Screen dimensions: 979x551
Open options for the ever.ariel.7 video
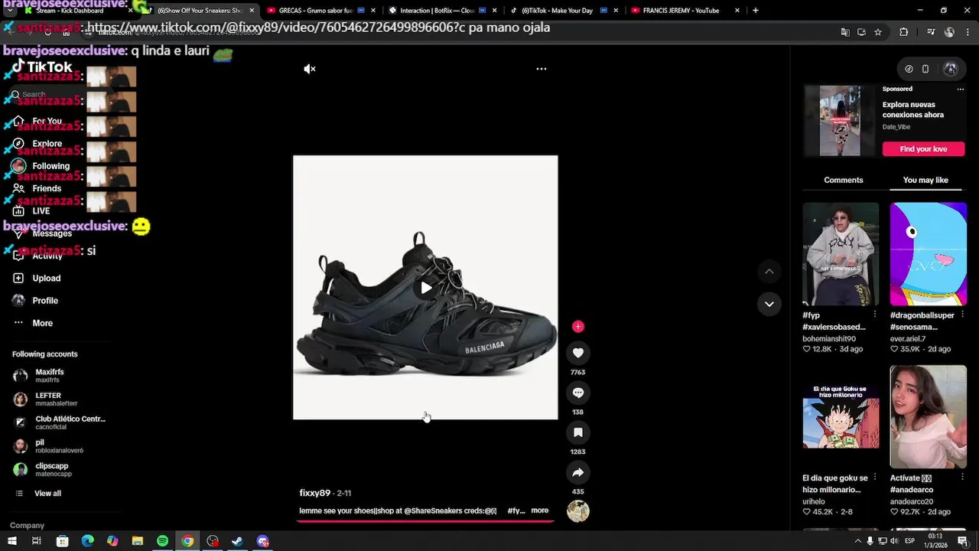click(x=963, y=315)
